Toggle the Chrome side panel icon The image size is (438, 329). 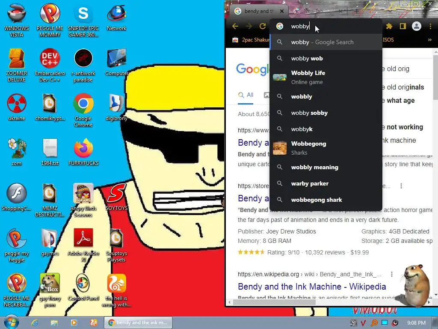[x=402, y=26]
